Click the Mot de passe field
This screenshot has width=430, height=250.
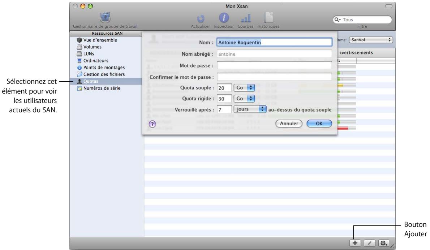[x=274, y=65]
